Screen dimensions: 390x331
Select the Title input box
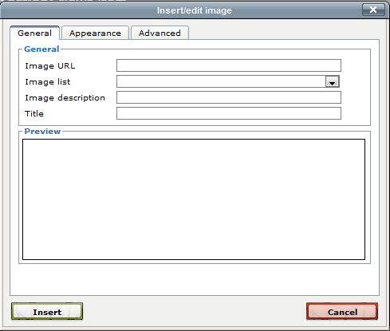click(x=229, y=113)
